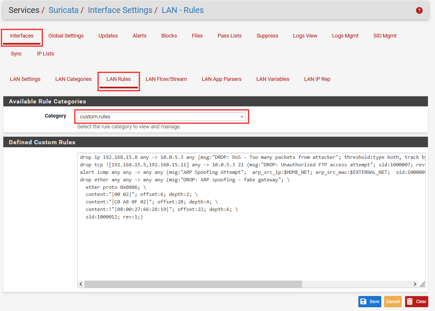Click the textarea resize grip handle

[x=422, y=284]
